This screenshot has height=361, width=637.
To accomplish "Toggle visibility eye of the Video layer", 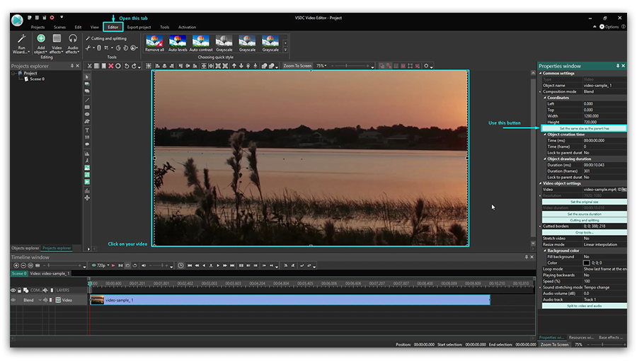I will click(x=13, y=300).
